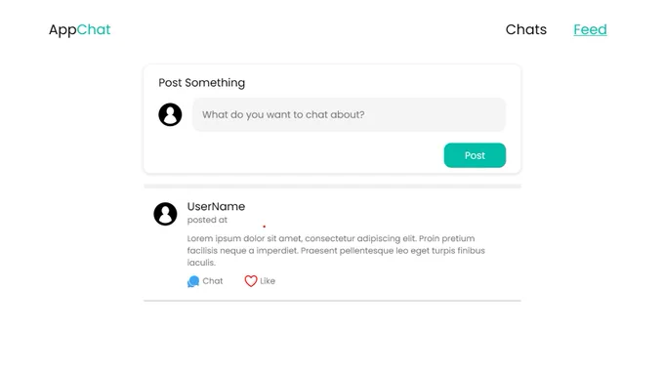Click the AppChat logo
Image resolution: width=664 pixels, height=373 pixels.
[x=80, y=29]
